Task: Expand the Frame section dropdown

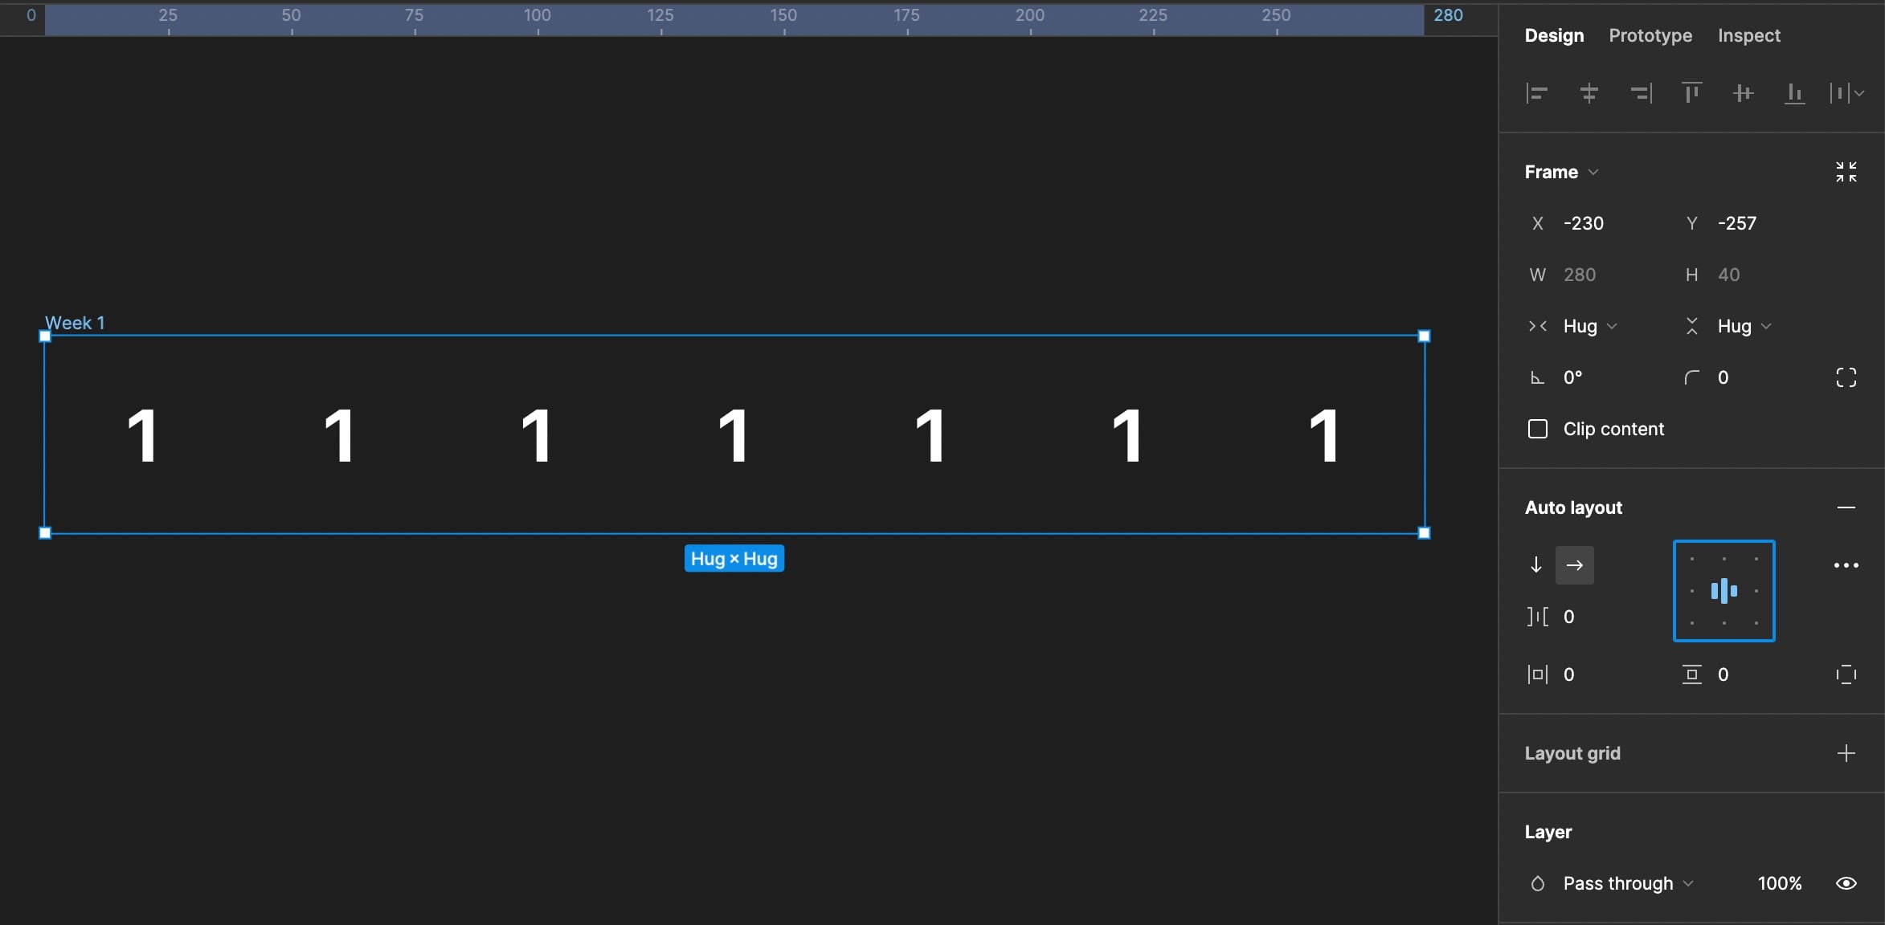Action: pos(1597,170)
